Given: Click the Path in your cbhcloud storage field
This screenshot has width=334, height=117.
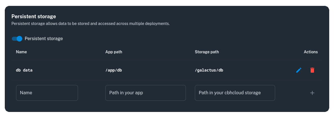Looking at the screenshot, I should (x=235, y=93).
